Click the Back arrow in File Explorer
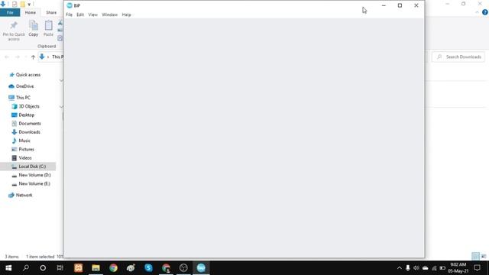The height and width of the screenshot is (275, 489). coord(7,57)
